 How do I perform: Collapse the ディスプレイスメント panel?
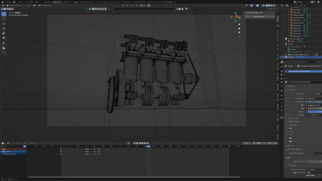293,149
